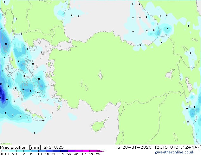Click the 0.5–1 mm legend color box
The height and width of the screenshot is (155, 201).
pos(13,151)
